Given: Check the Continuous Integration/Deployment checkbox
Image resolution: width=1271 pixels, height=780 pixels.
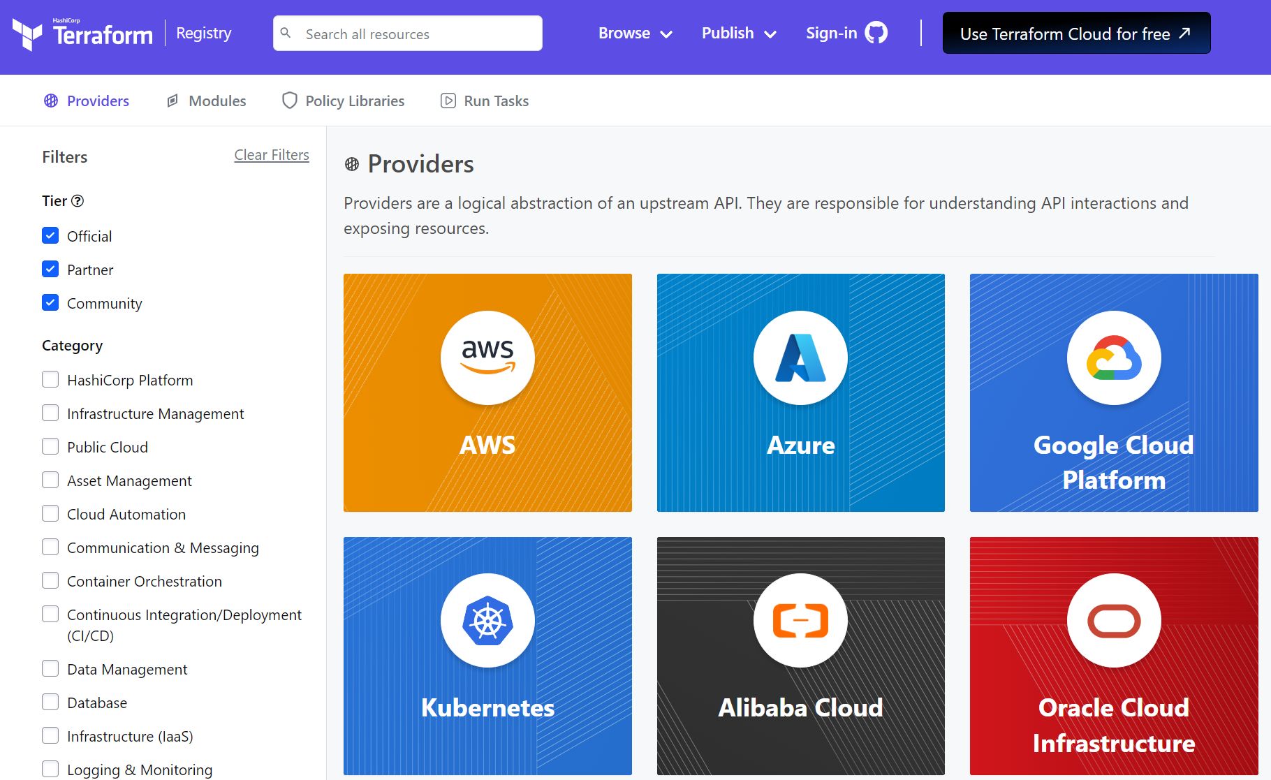Looking at the screenshot, I should (50, 614).
